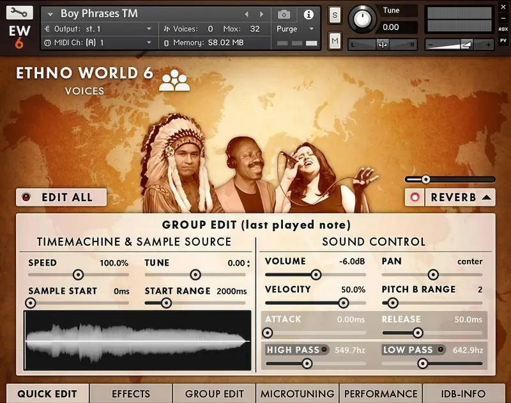Show instrument info via the i icon

click(x=309, y=14)
